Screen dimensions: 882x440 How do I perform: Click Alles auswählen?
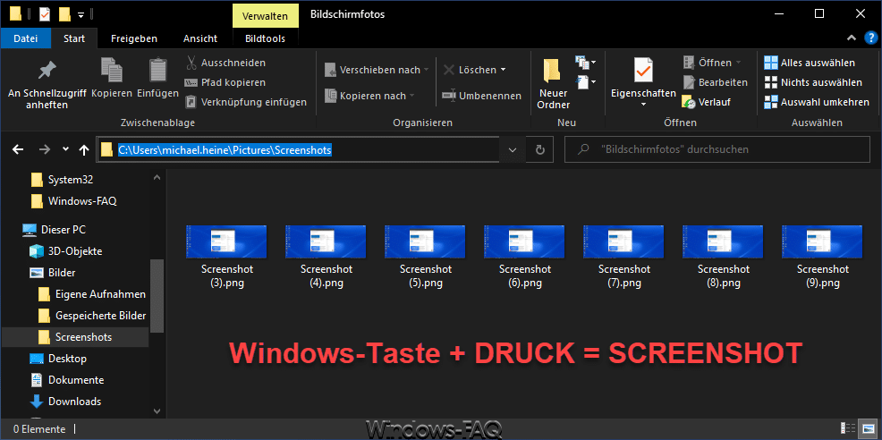coord(810,63)
